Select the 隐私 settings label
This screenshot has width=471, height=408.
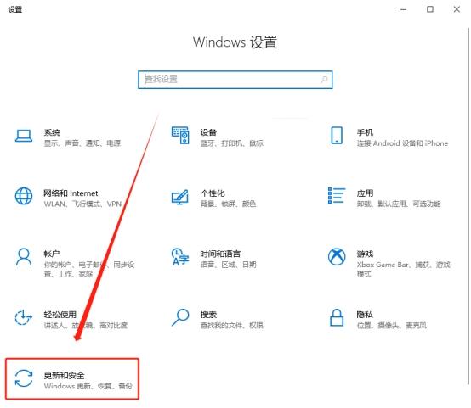[365, 315]
